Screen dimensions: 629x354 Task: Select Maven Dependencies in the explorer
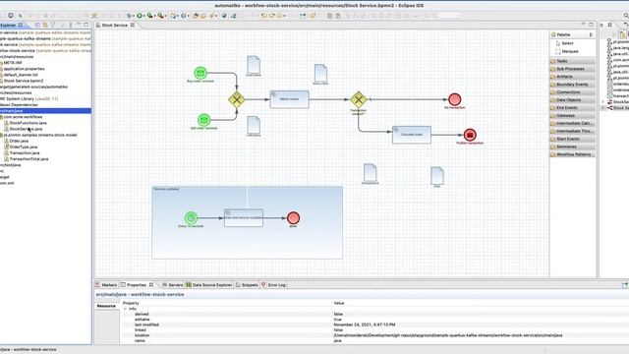click(19, 105)
